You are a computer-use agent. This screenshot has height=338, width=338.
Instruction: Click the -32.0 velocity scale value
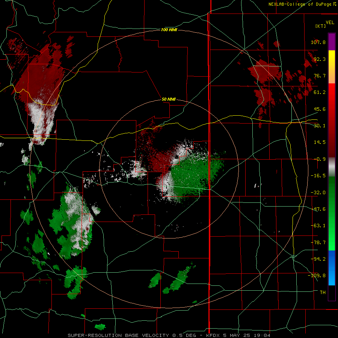318,193
